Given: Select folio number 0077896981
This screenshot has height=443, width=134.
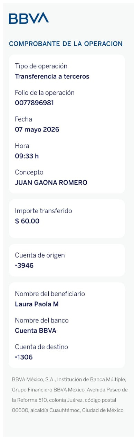Looking at the screenshot, I should click(34, 103).
